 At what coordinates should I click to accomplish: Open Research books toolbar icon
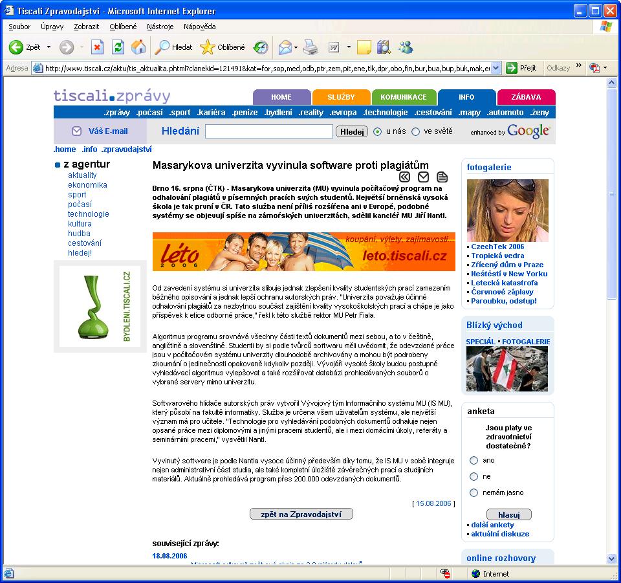tap(384, 47)
